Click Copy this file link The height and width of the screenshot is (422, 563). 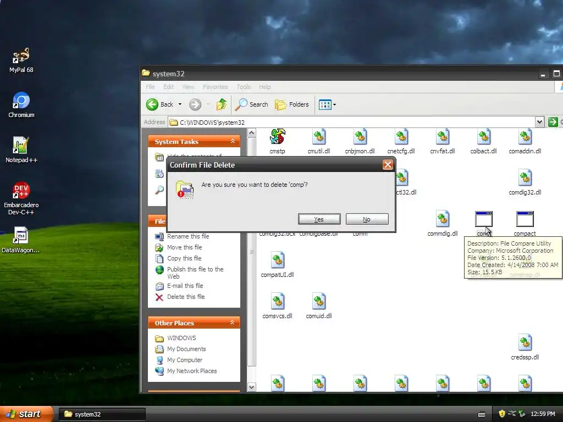click(x=184, y=258)
